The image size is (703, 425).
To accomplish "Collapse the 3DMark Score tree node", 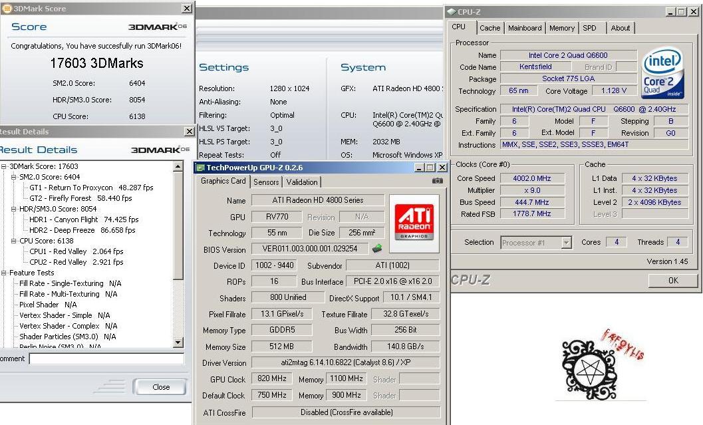I will [4, 166].
